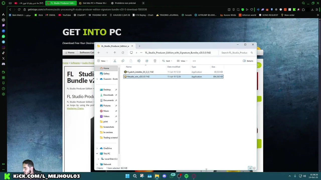The width and height of the screenshot is (321, 180).
Task: Close the FL_Studio_Producer_Edition Explorer tab
Action: click(132, 46)
